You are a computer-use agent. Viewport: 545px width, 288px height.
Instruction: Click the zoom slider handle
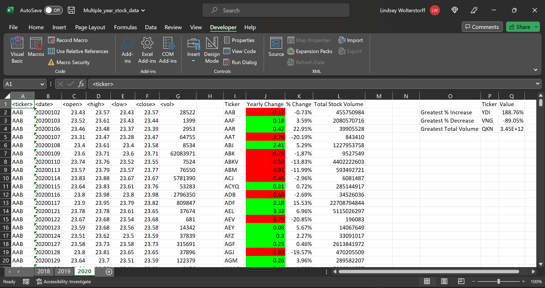pyautogui.click(x=498, y=281)
